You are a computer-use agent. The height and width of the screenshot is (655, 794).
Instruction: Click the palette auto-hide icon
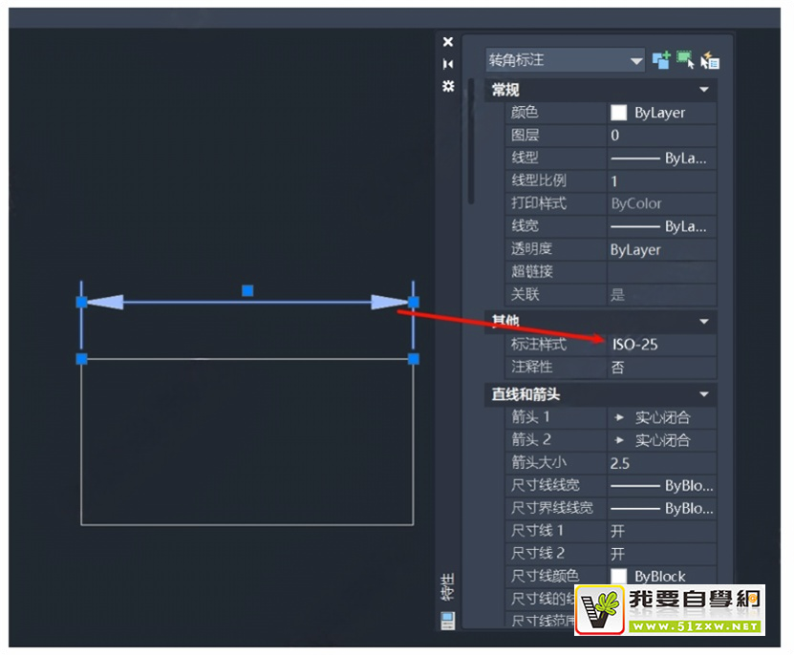[x=448, y=64]
